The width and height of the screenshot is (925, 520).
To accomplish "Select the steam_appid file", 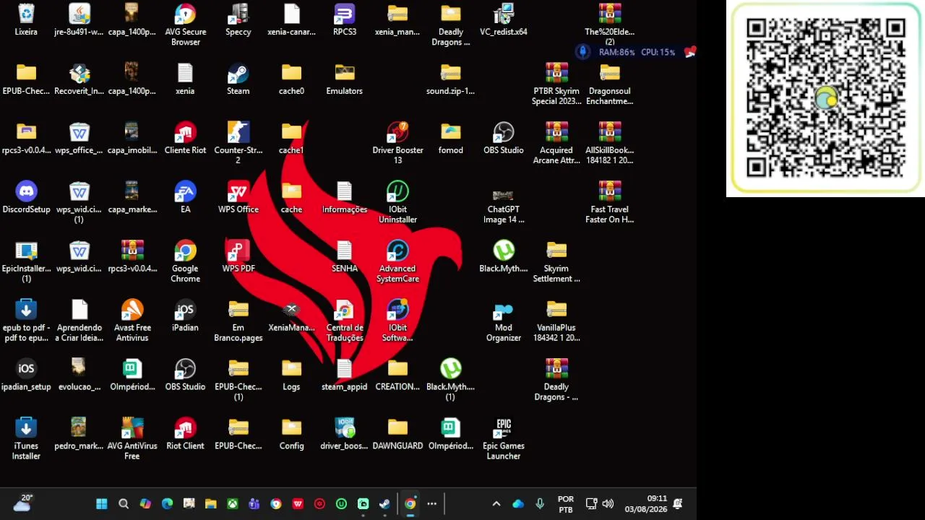I will (345, 376).
